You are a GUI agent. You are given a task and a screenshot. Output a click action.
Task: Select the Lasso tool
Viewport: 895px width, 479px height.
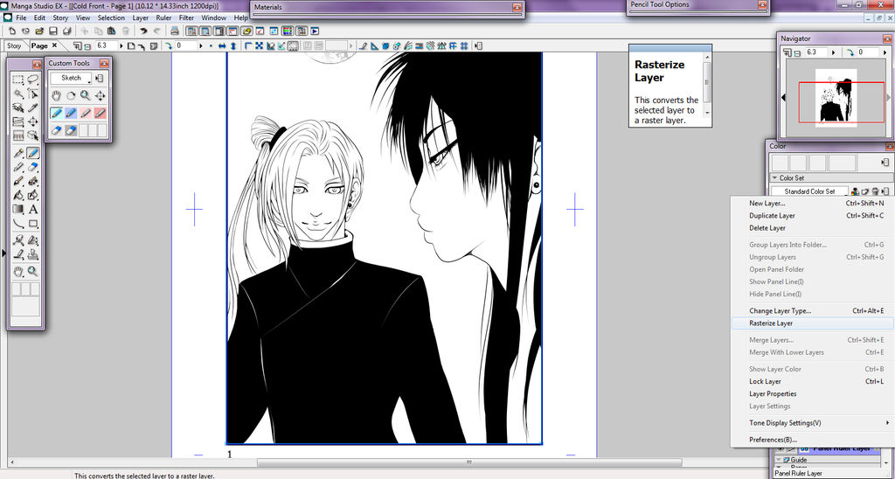[x=33, y=80]
